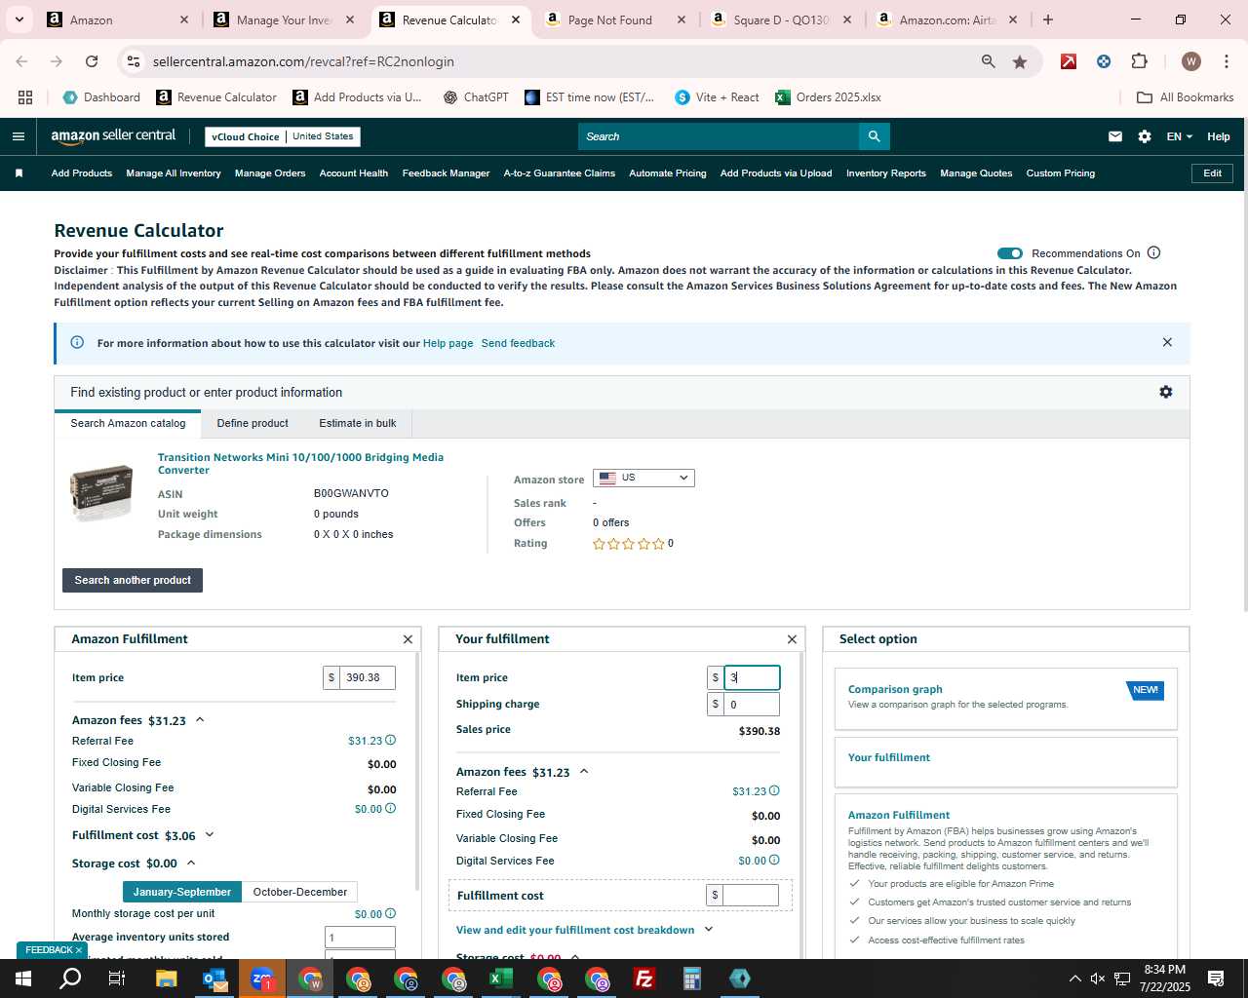Close the Your fulfillment panel
Viewport: 1248px width, 998px height.
[x=792, y=639]
